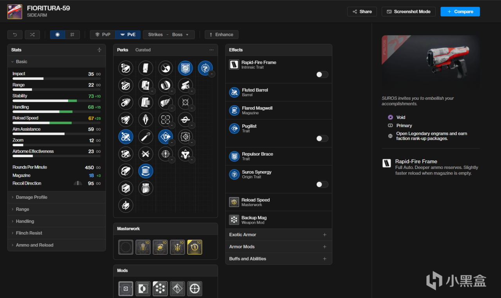The width and height of the screenshot is (501, 298).
Task: Click the Aim Assistance value 59
Action: click(x=91, y=129)
